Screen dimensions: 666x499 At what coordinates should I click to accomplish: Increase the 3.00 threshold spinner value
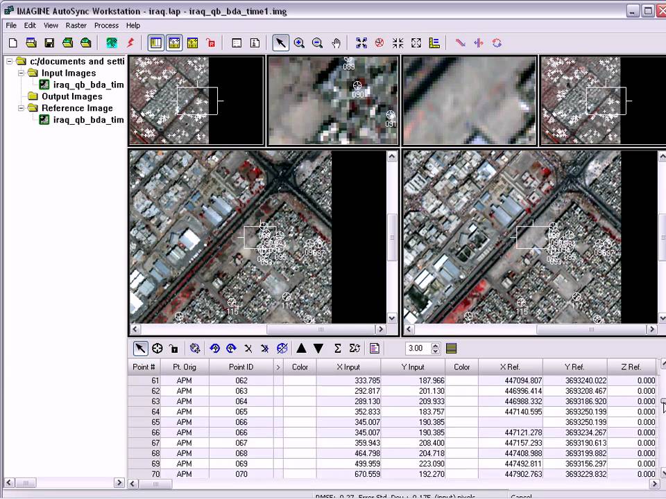click(x=436, y=345)
